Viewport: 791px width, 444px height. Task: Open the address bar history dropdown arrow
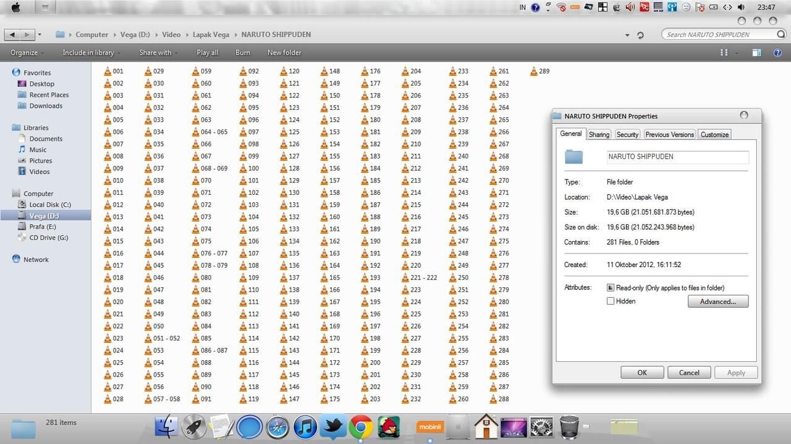[627, 35]
